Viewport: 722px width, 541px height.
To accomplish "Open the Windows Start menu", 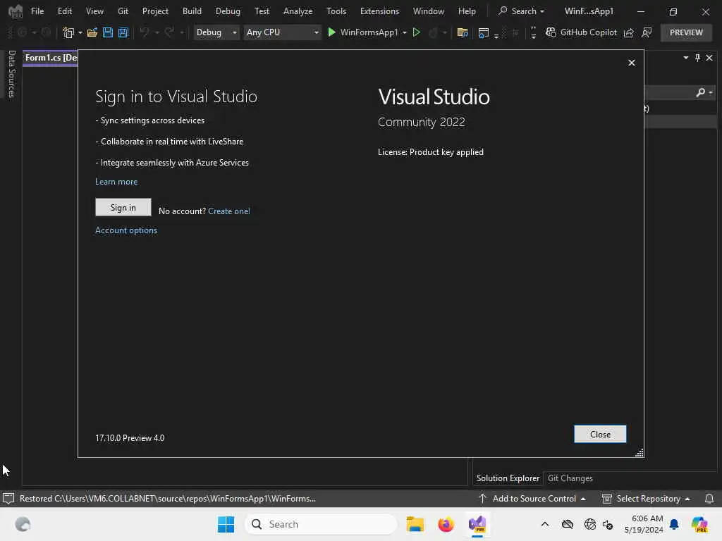I will click(226, 524).
